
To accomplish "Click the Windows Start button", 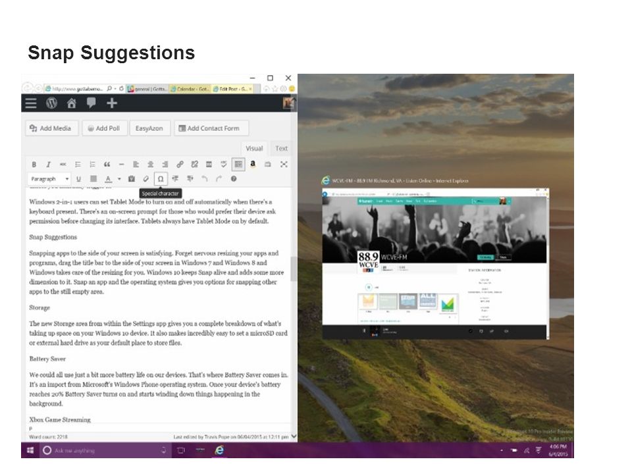I will (x=30, y=450).
